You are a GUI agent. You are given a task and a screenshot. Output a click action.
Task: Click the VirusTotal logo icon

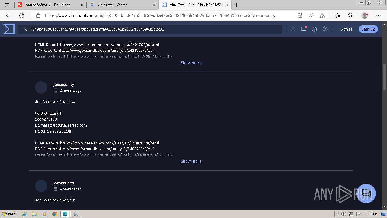(x=9, y=29)
